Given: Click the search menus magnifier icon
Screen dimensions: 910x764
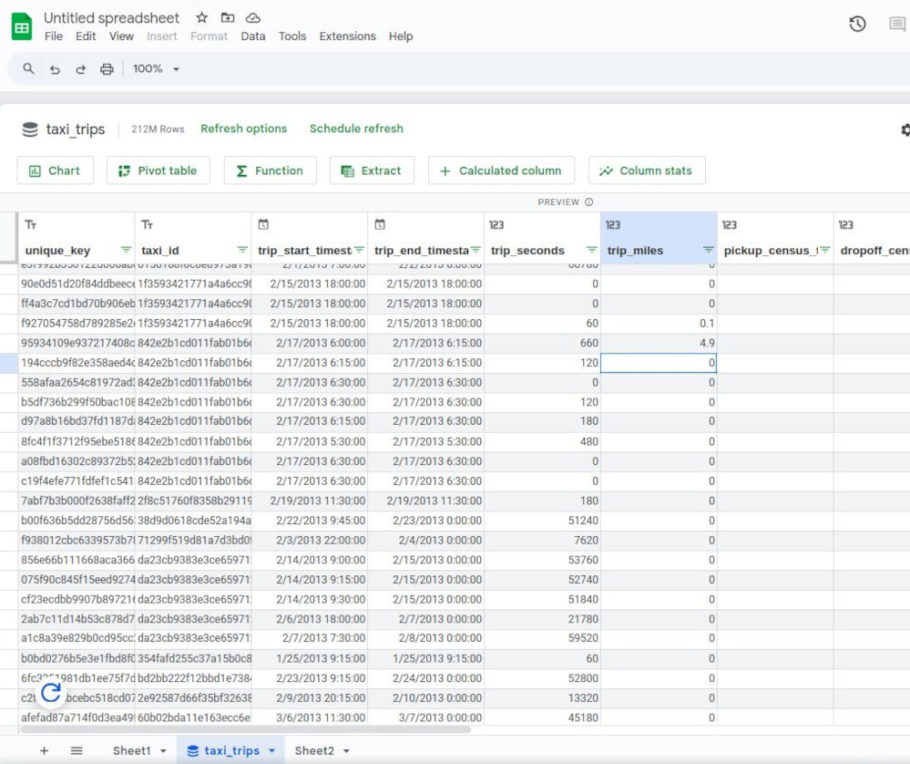Looking at the screenshot, I should pos(28,68).
